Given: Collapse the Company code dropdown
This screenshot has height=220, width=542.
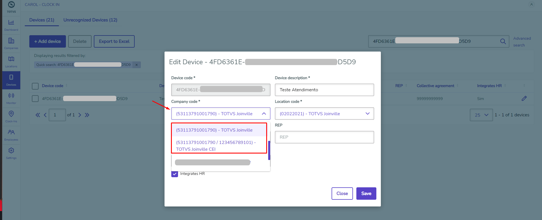Looking at the screenshot, I should [x=264, y=114].
